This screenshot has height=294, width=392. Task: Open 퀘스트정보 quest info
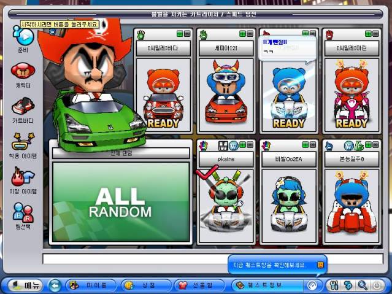click(x=267, y=285)
